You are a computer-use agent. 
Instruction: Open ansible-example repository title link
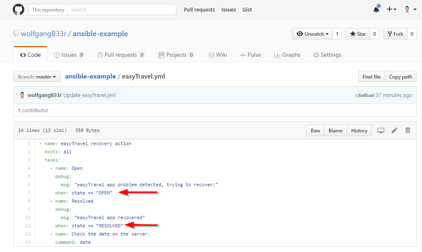tap(100, 34)
